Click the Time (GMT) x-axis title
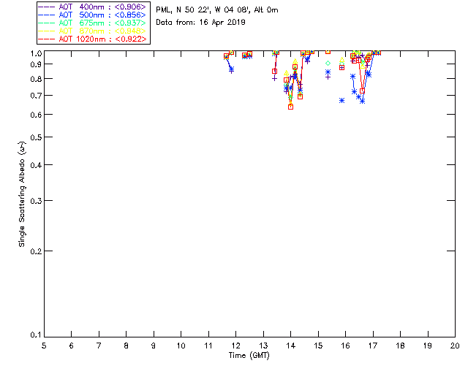Image resolution: width=468 pixels, height=374 pixels. point(249,356)
